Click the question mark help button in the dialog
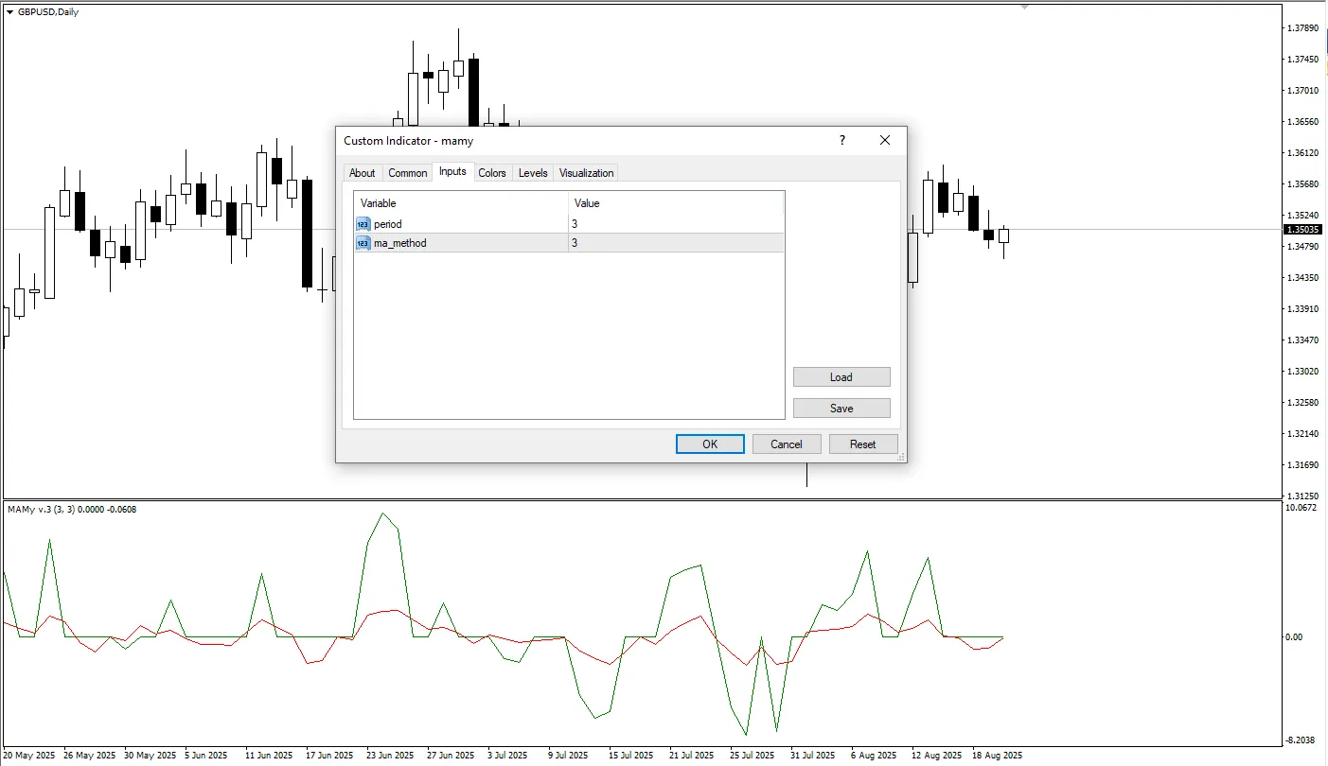This screenshot has height=766, width=1328. (842, 140)
